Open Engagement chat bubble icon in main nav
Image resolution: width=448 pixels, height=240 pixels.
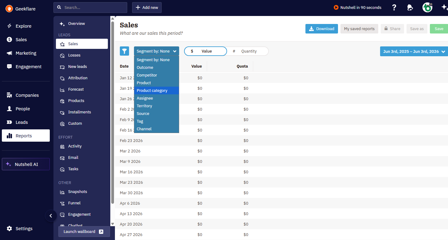[10, 67]
